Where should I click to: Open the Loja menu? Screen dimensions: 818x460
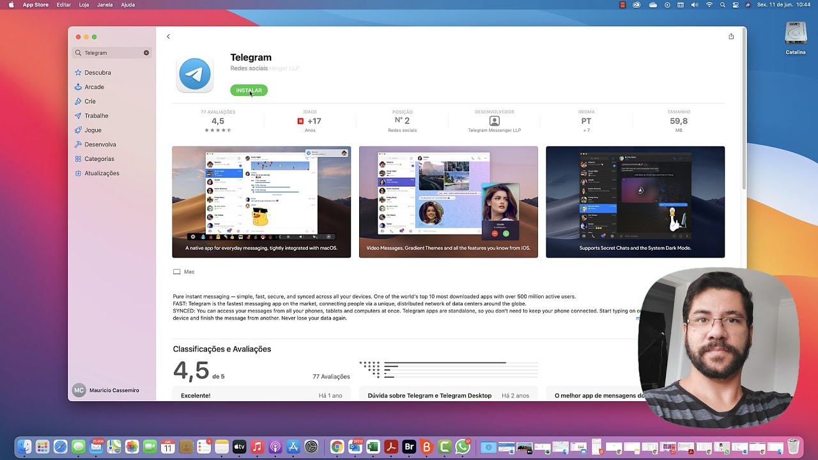84,4
